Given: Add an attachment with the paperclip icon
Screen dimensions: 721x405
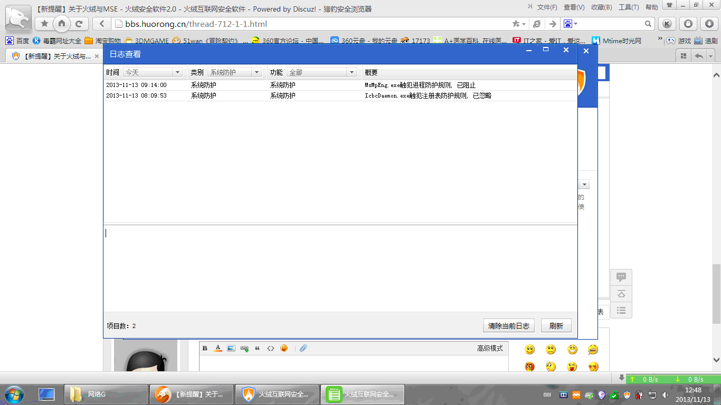Looking at the screenshot, I should (x=303, y=348).
